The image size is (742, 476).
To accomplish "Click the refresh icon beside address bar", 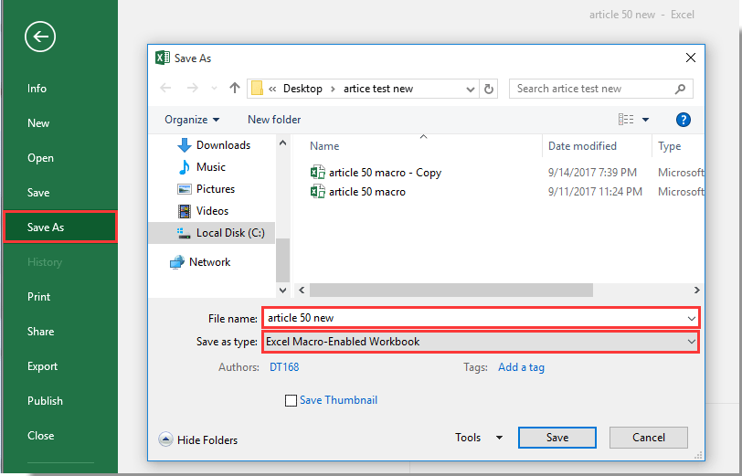I will (x=490, y=89).
